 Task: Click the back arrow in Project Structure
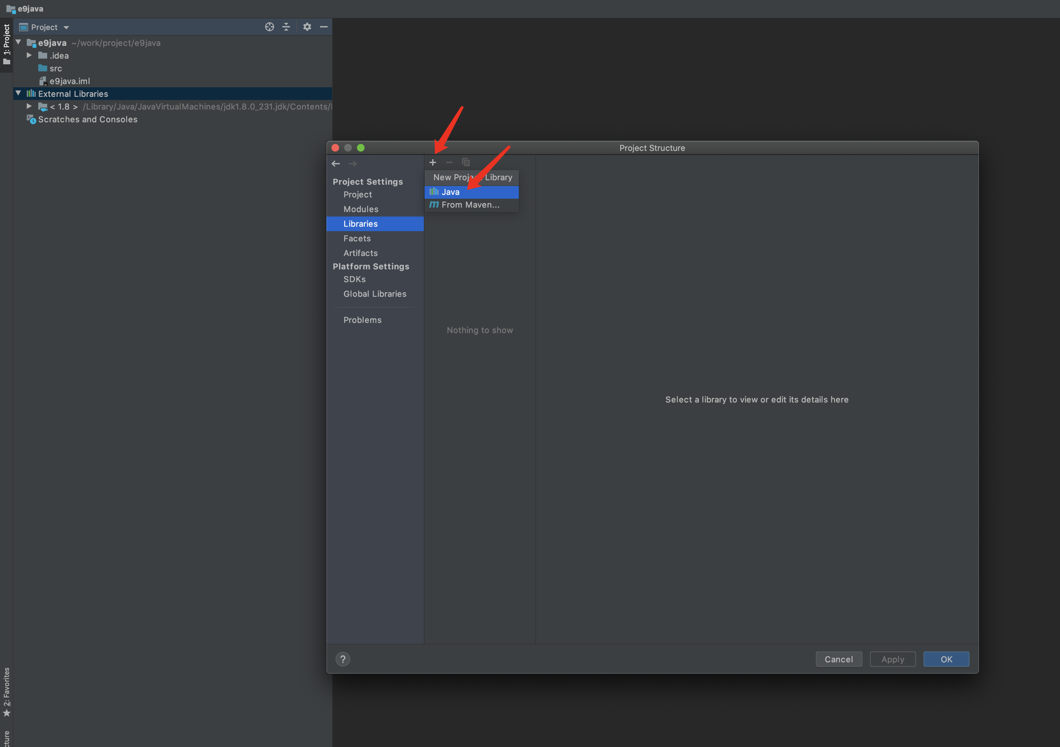point(336,164)
